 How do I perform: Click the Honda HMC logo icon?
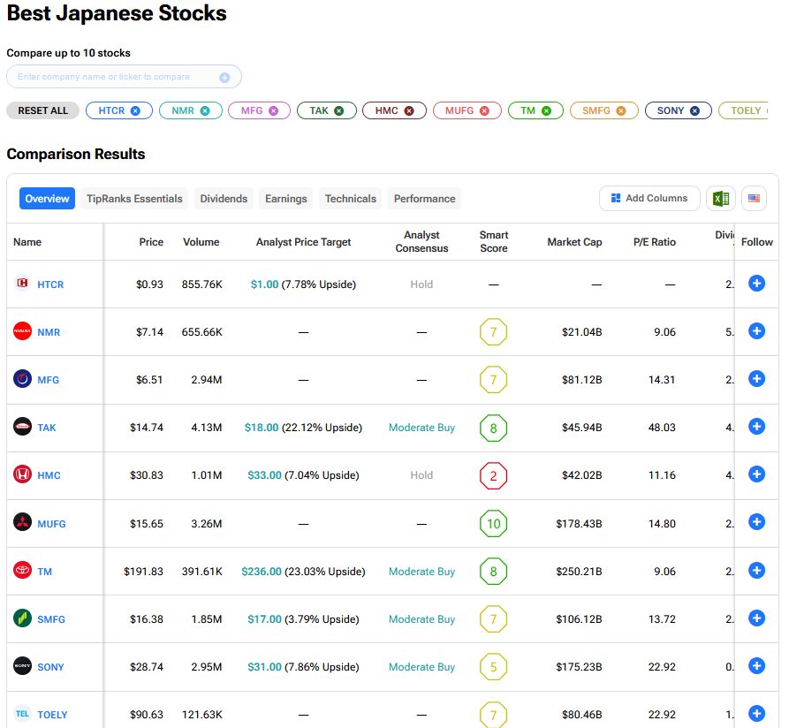click(22, 474)
